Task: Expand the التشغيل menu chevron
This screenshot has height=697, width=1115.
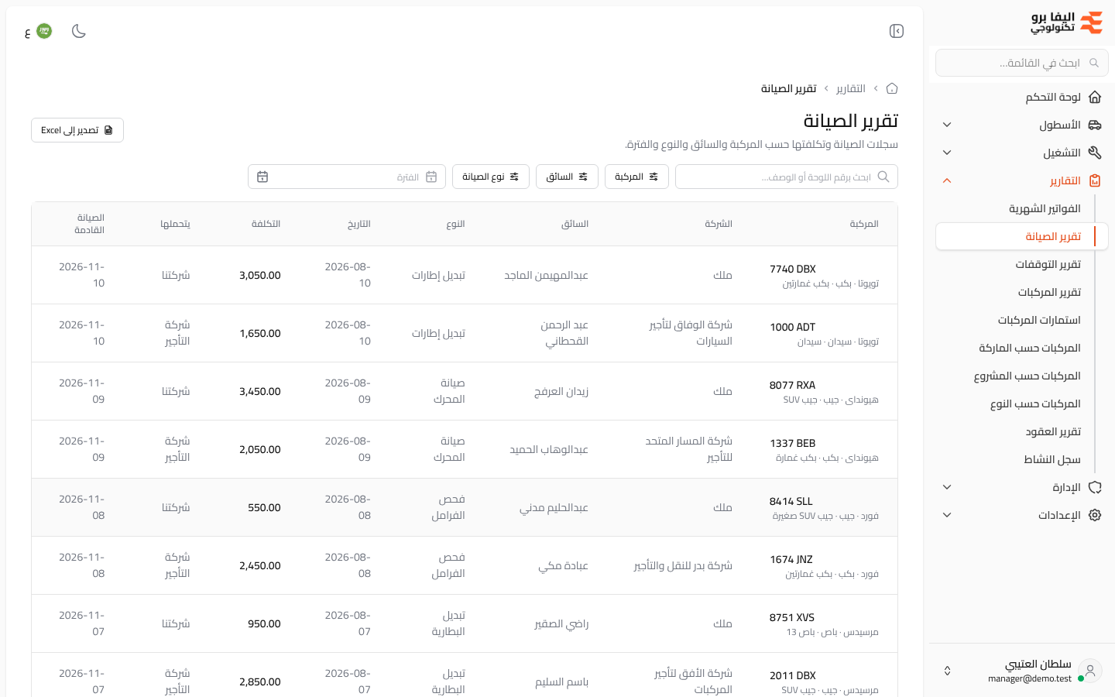Action: pyautogui.click(x=947, y=153)
